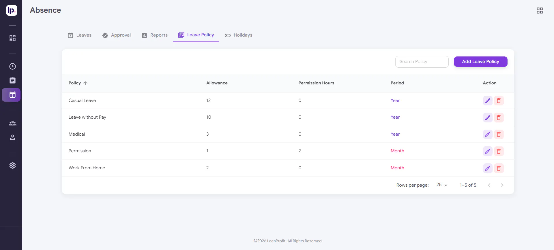The image size is (554, 250).
Task: Click the Year period for Medical
Action: [395, 134]
